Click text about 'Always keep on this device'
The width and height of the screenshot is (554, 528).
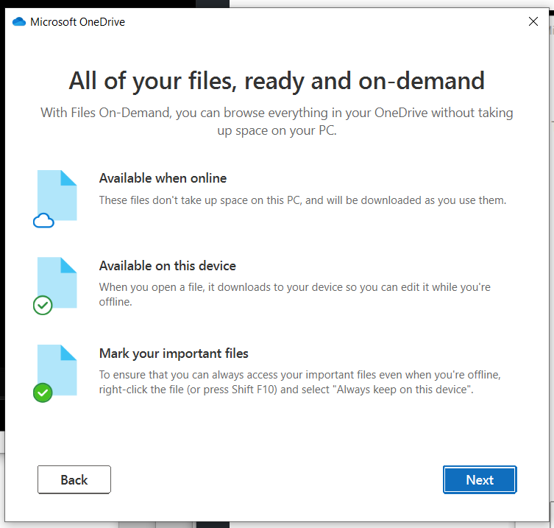pyautogui.click(x=299, y=382)
